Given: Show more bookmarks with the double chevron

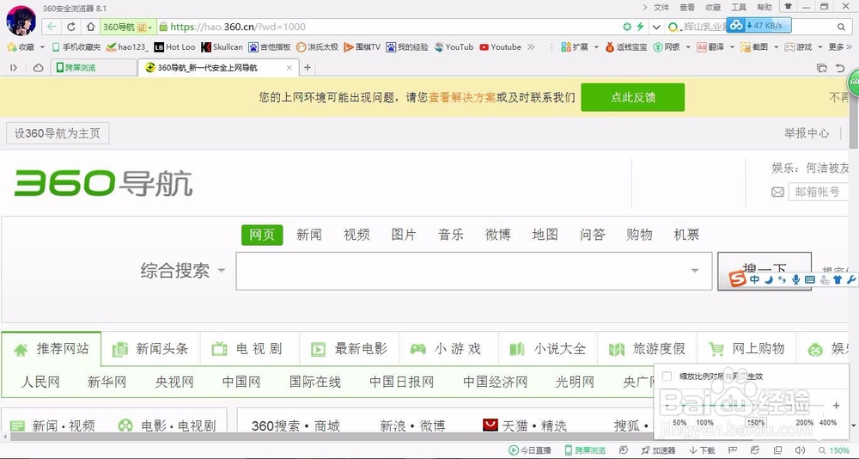Looking at the screenshot, I should (531, 47).
